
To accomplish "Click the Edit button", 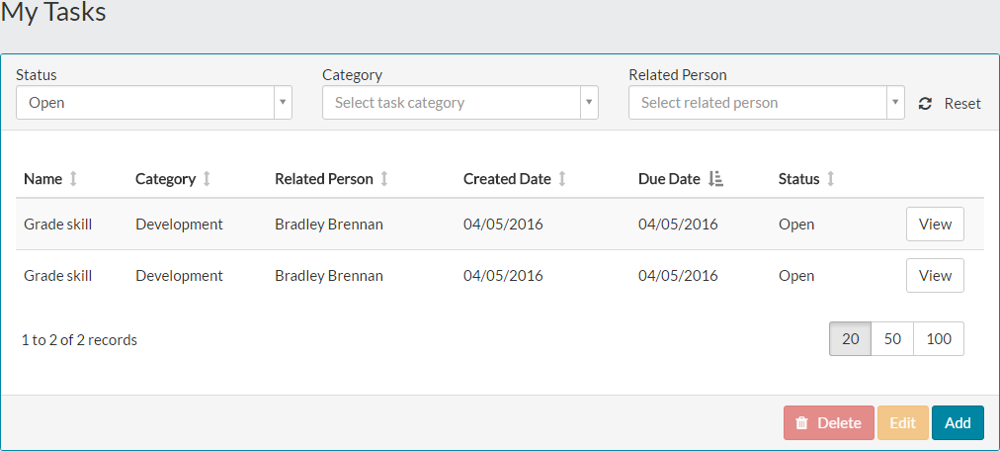I will coord(902,423).
